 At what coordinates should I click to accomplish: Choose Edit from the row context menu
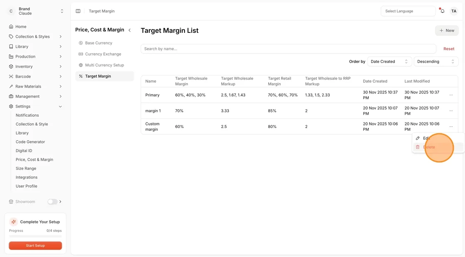click(438, 138)
